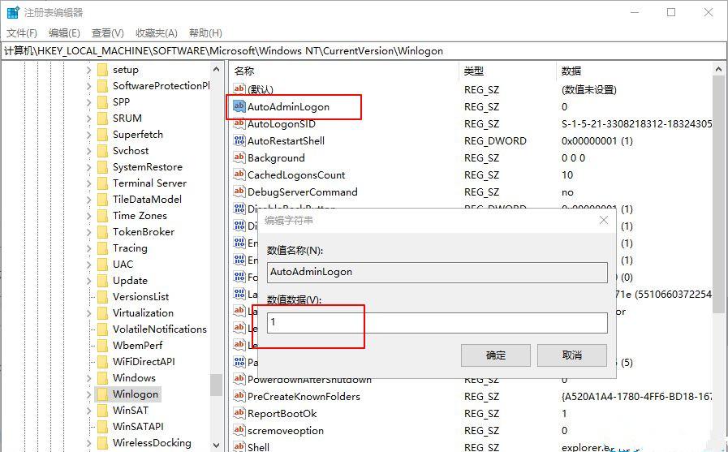Click the "no" DebugServerCommand data
Image resolution: width=728 pixels, height=452 pixels.
pos(567,192)
